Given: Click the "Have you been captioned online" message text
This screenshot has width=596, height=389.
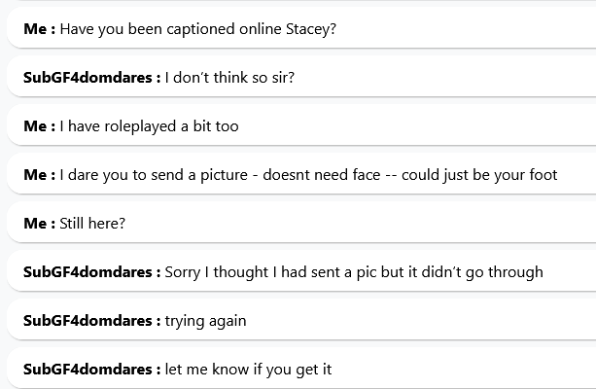Looking at the screenshot, I should coord(197,29).
